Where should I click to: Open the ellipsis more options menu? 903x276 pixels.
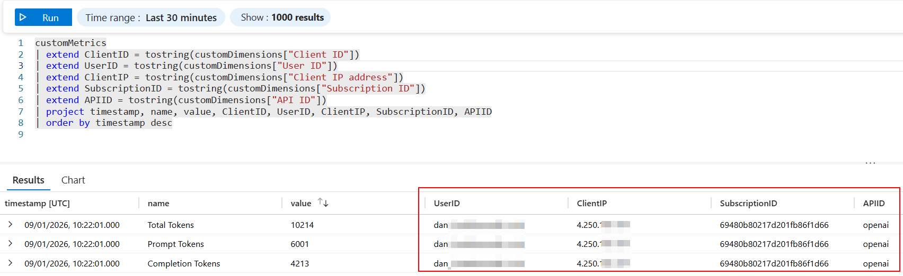pos(870,163)
